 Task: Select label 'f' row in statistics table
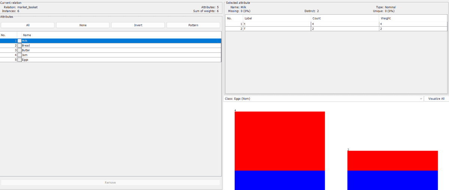[x=336, y=28]
